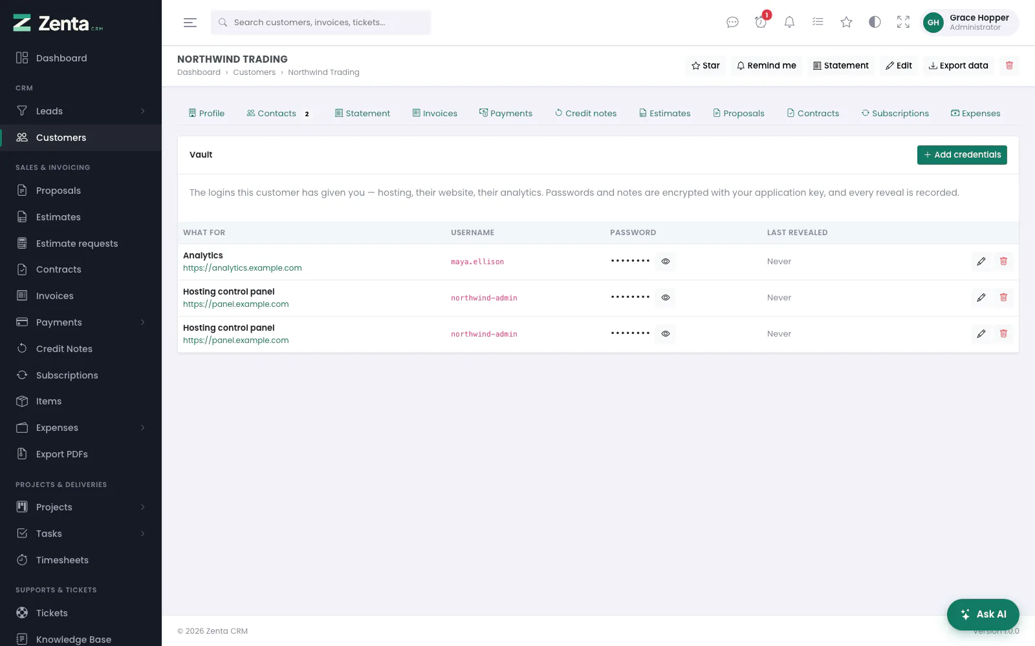This screenshot has width=1035, height=646.
Task: Delete customer using red trash icon in header
Action: pyautogui.click(x=1009, y=65)
